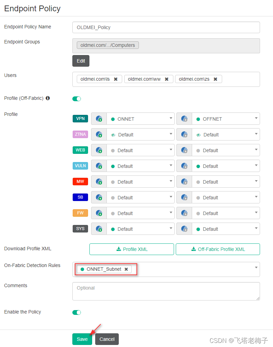
Task: Open the VPN OFFNET profile dropdown
Action: (x=226, y=119)
